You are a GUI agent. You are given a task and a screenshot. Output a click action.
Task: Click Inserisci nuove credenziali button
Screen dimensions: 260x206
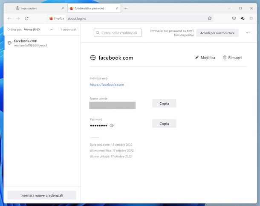(42, 195)
